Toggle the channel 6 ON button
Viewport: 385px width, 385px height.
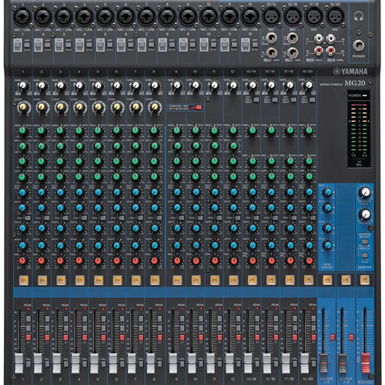(117, 280)
